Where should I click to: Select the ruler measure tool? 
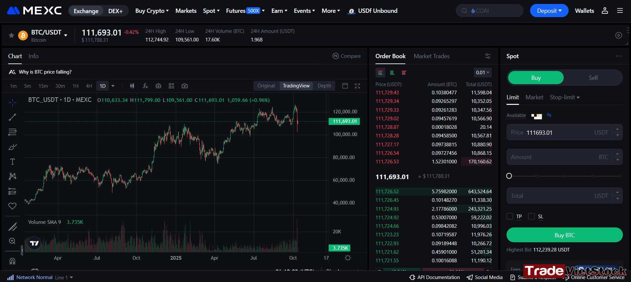(12, 226)
